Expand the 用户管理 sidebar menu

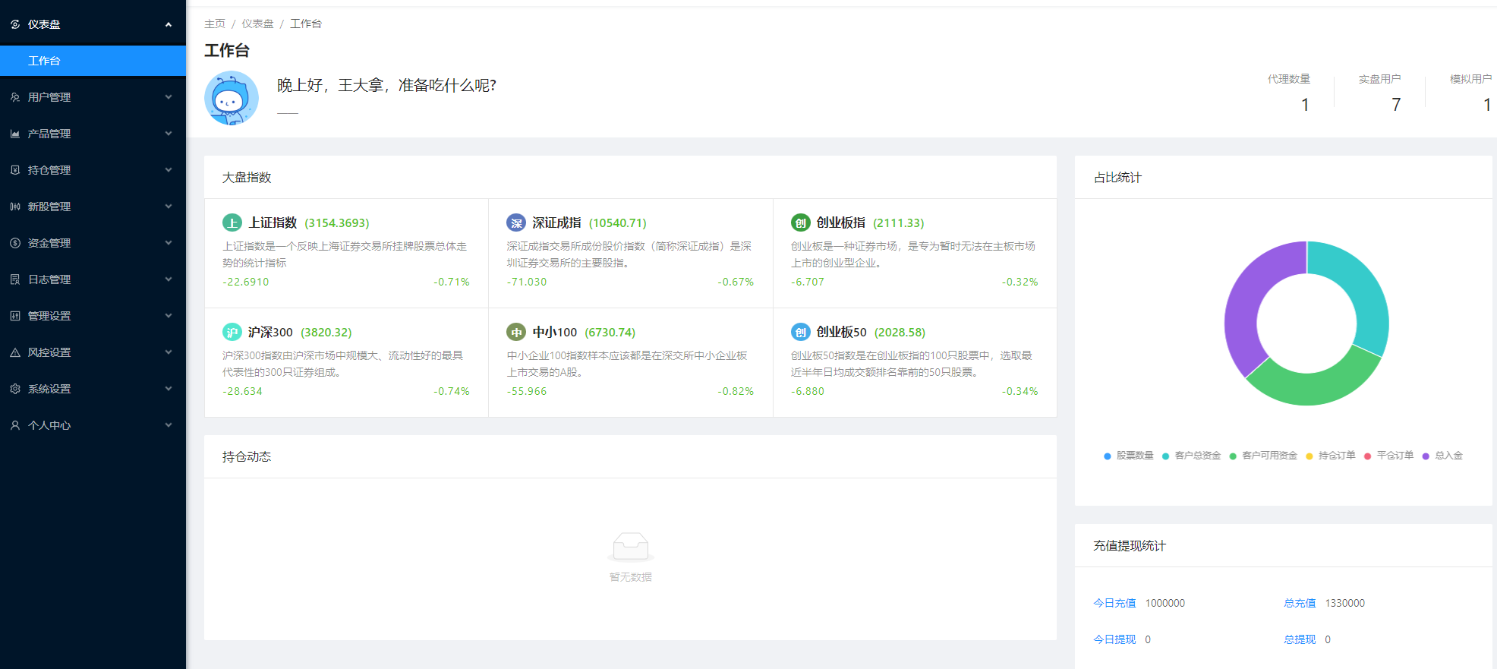tap(91, 97)
